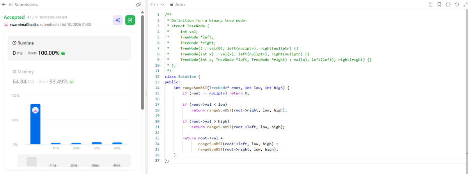Click 'struct TreeNode {' comment on line 3
This screenshot has height=174, width=468.
(x=190, y=26)
